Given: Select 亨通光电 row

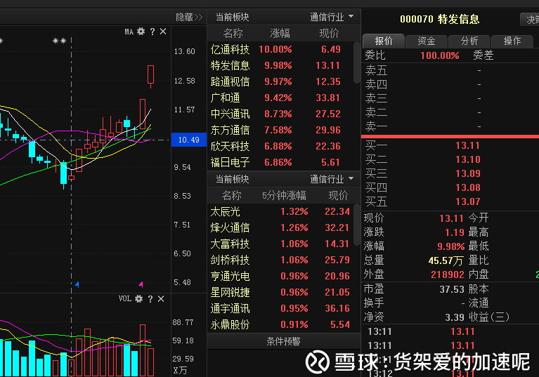Looking at the screenshot, I should (x=280, y=276).
